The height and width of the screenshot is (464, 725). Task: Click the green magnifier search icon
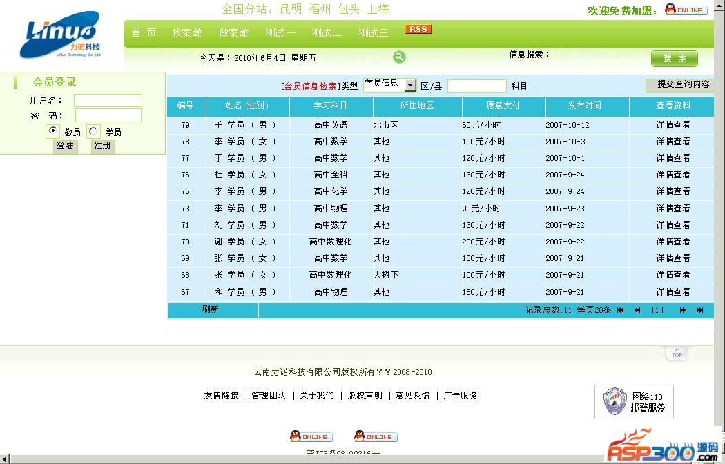[399, 57]
